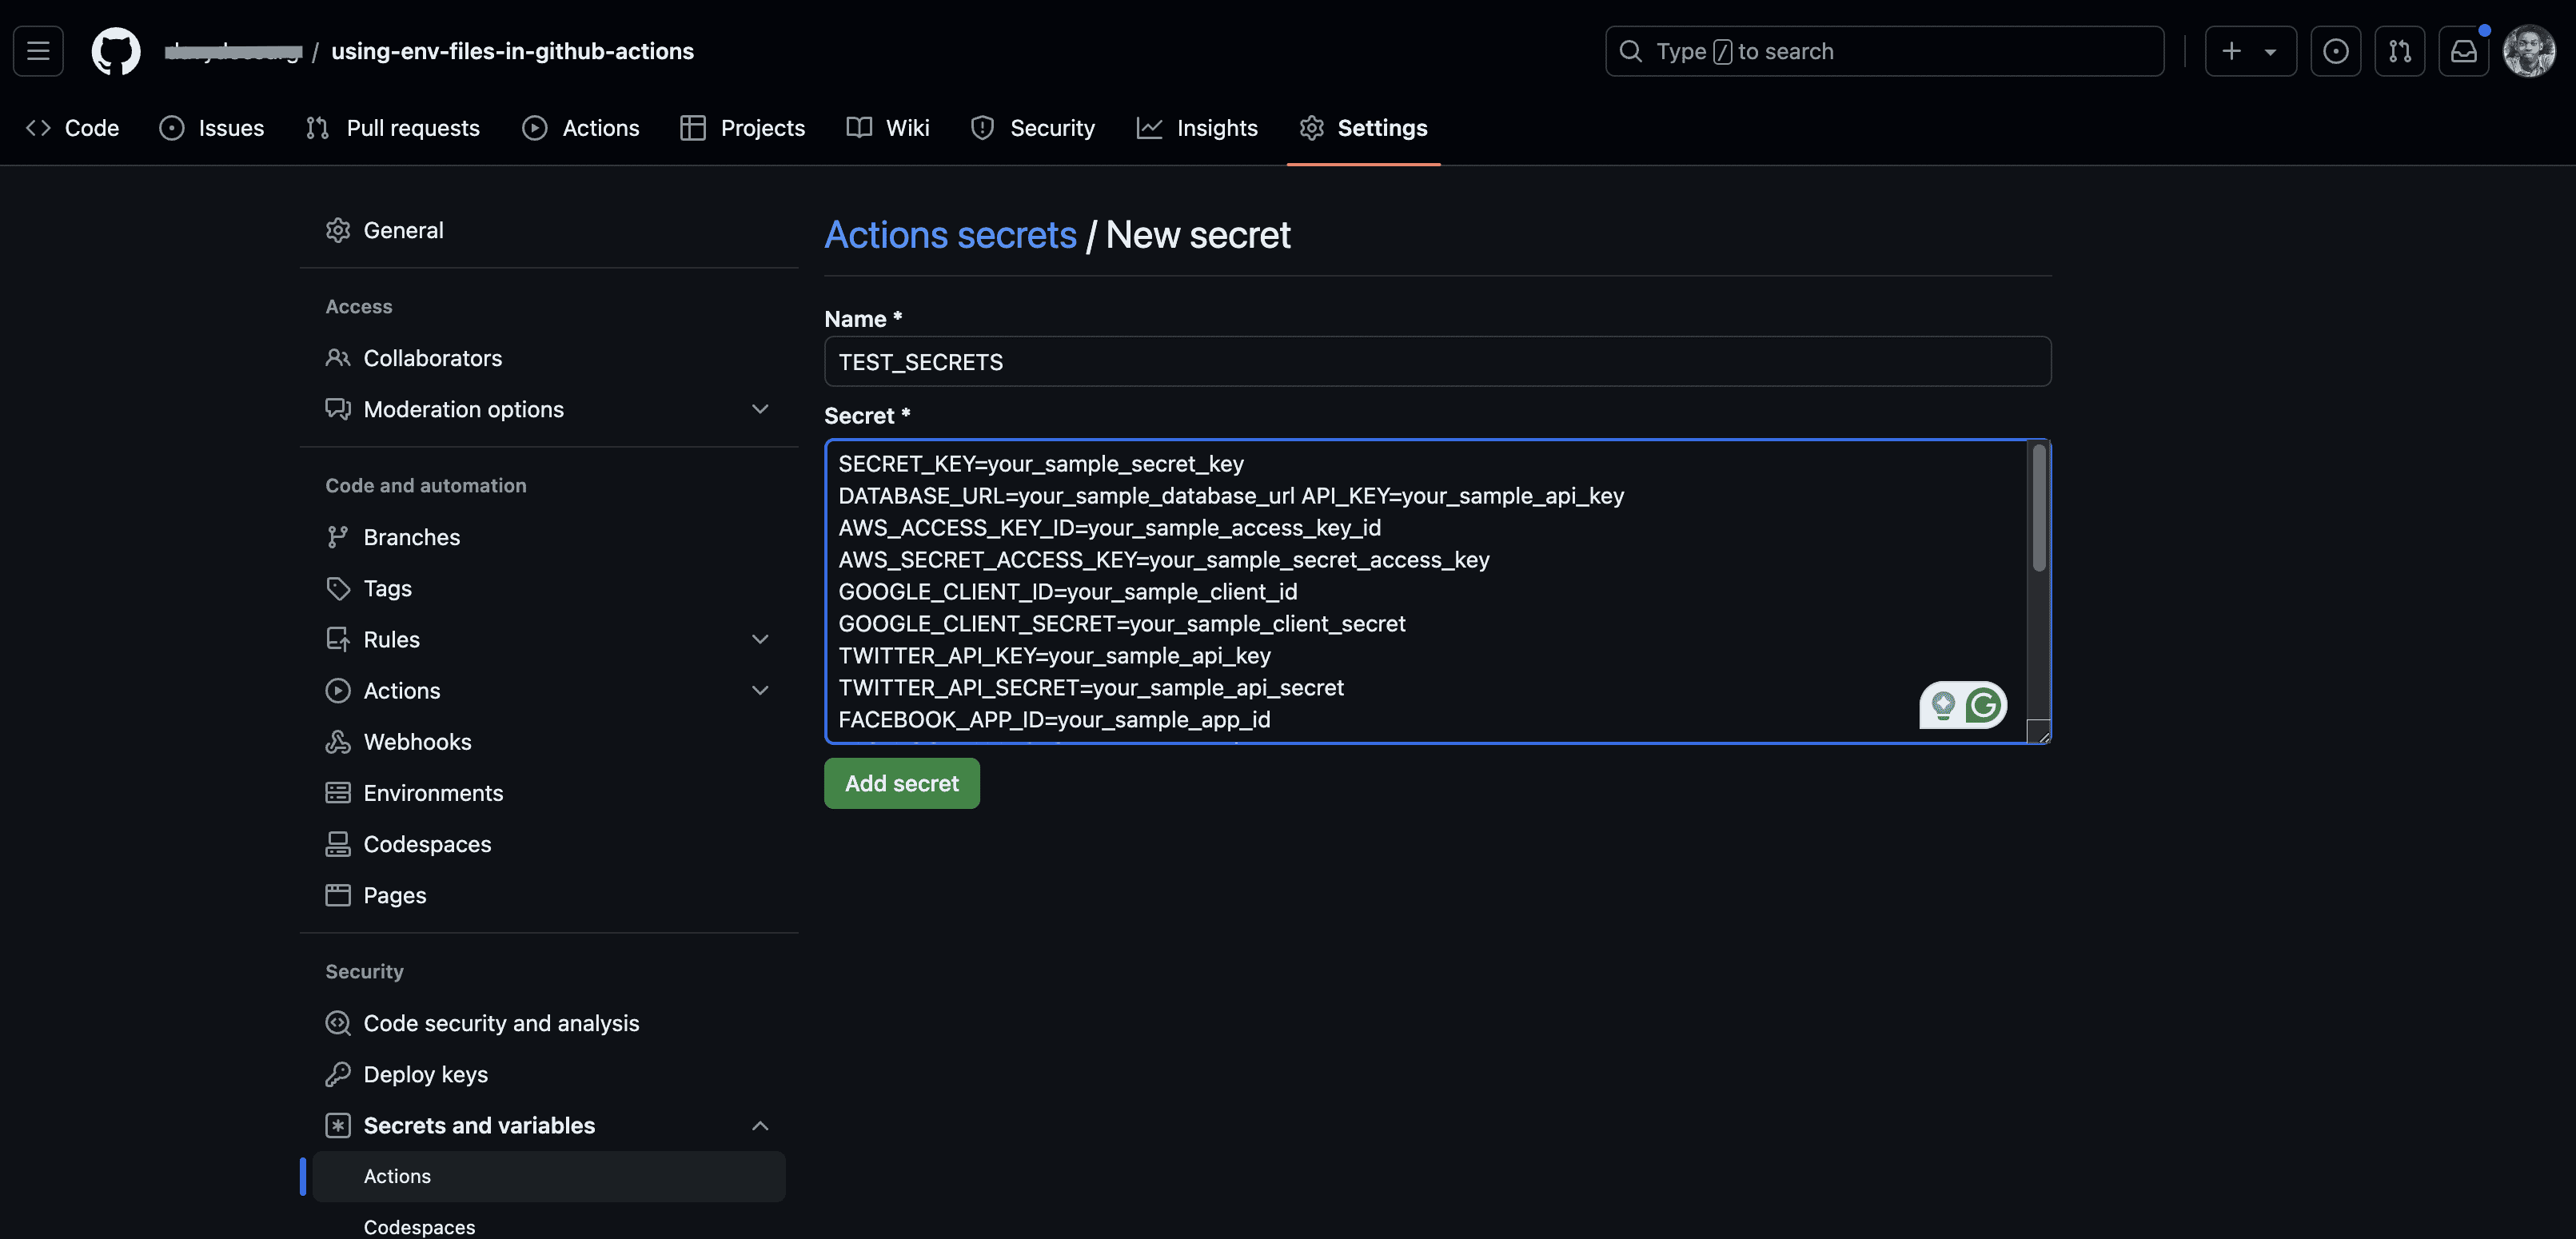
Task: Expand Moderation options chevron
Action: [x=760, y=409]
